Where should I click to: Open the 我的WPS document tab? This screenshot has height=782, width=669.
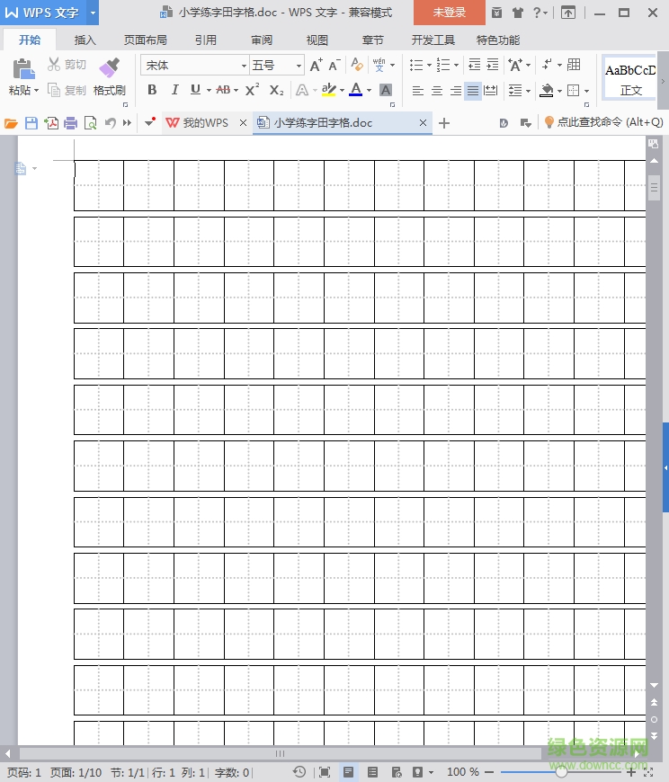[x=205, y=123]
